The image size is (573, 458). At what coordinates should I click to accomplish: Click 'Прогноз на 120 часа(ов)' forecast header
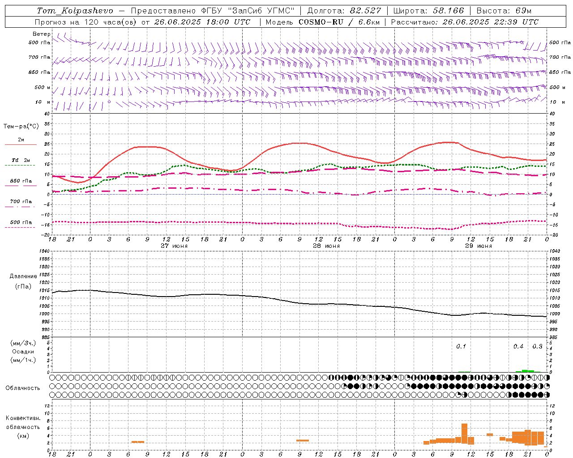tap(86, 22)
